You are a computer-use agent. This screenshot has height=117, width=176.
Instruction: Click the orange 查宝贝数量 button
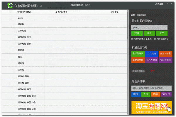click(165, 54)
